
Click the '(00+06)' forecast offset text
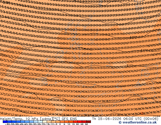(151, 119)
